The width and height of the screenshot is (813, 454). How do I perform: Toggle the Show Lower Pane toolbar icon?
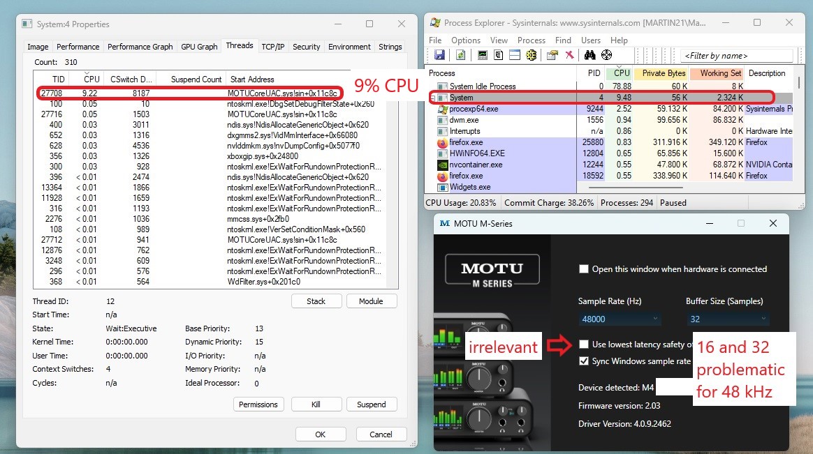tap(514, 55)
